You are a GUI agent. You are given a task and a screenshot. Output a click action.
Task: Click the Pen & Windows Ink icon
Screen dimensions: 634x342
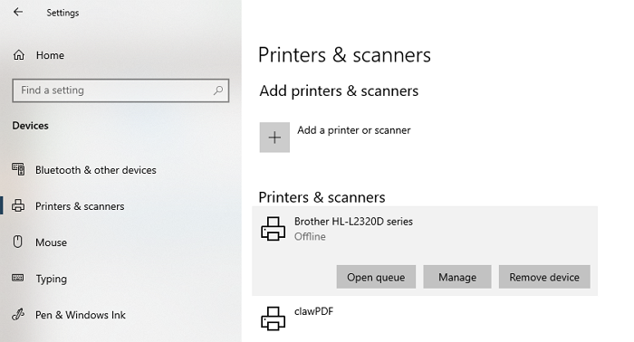[18, 314]
